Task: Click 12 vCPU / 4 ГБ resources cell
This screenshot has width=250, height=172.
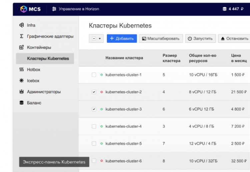Action: tap(203, 144)
